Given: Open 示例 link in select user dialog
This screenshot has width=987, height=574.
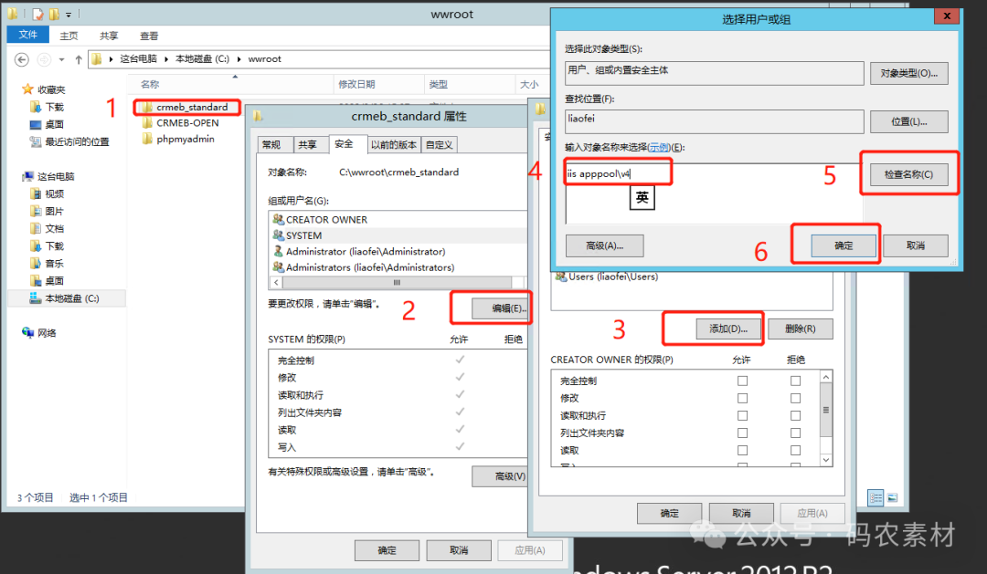Looking at the screenshot, I should [659, 147].
